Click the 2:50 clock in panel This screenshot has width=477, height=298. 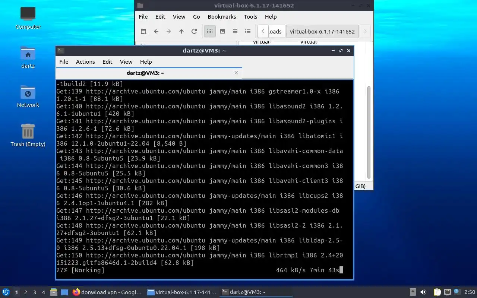pos(470,292)
